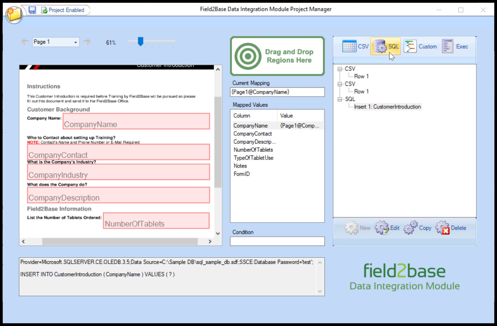Select the Notes mapped column row

click(x=277, y=166)
